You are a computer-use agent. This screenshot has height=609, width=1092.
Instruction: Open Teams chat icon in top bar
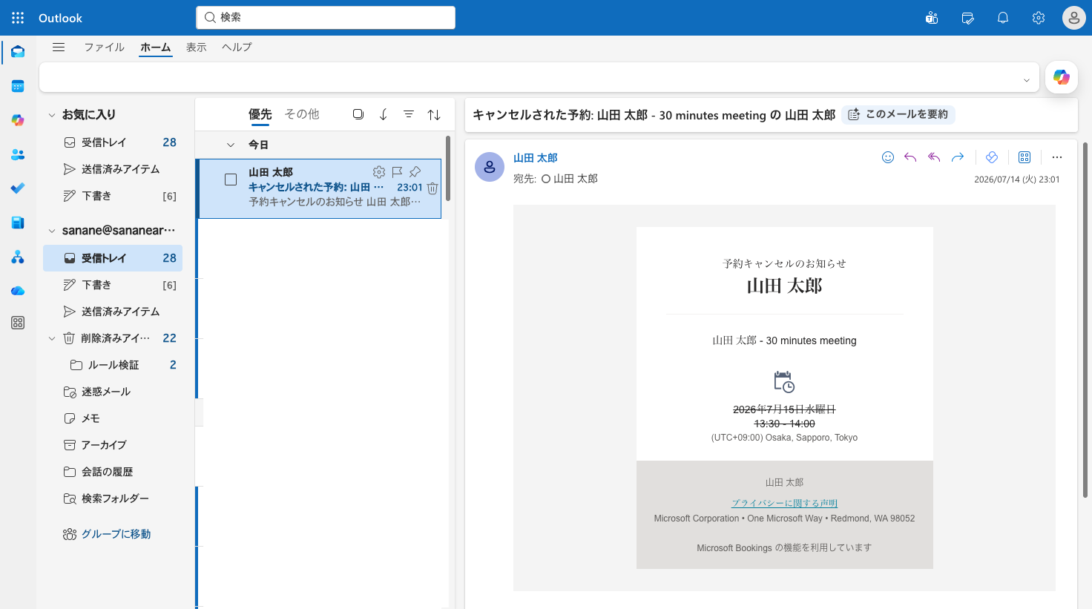pos(932,18)
